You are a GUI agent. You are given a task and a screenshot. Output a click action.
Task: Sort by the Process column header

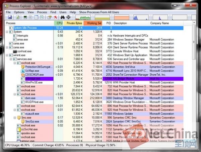[x=29, y=23]
